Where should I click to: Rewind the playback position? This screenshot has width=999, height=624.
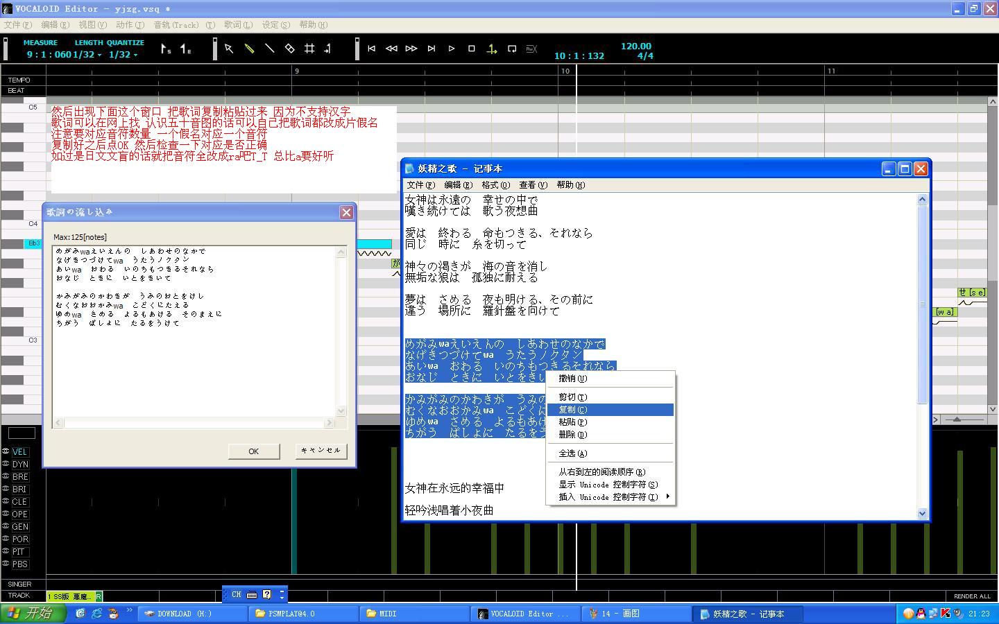click(x=391, y=49)
